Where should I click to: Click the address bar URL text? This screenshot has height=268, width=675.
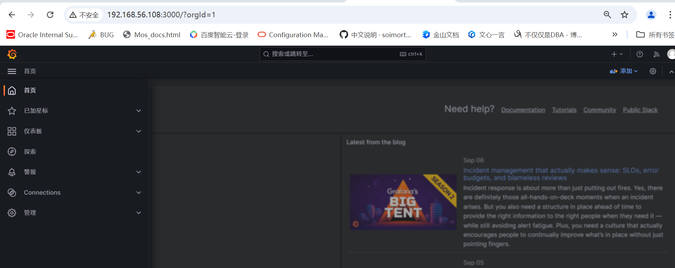point(161,15)
